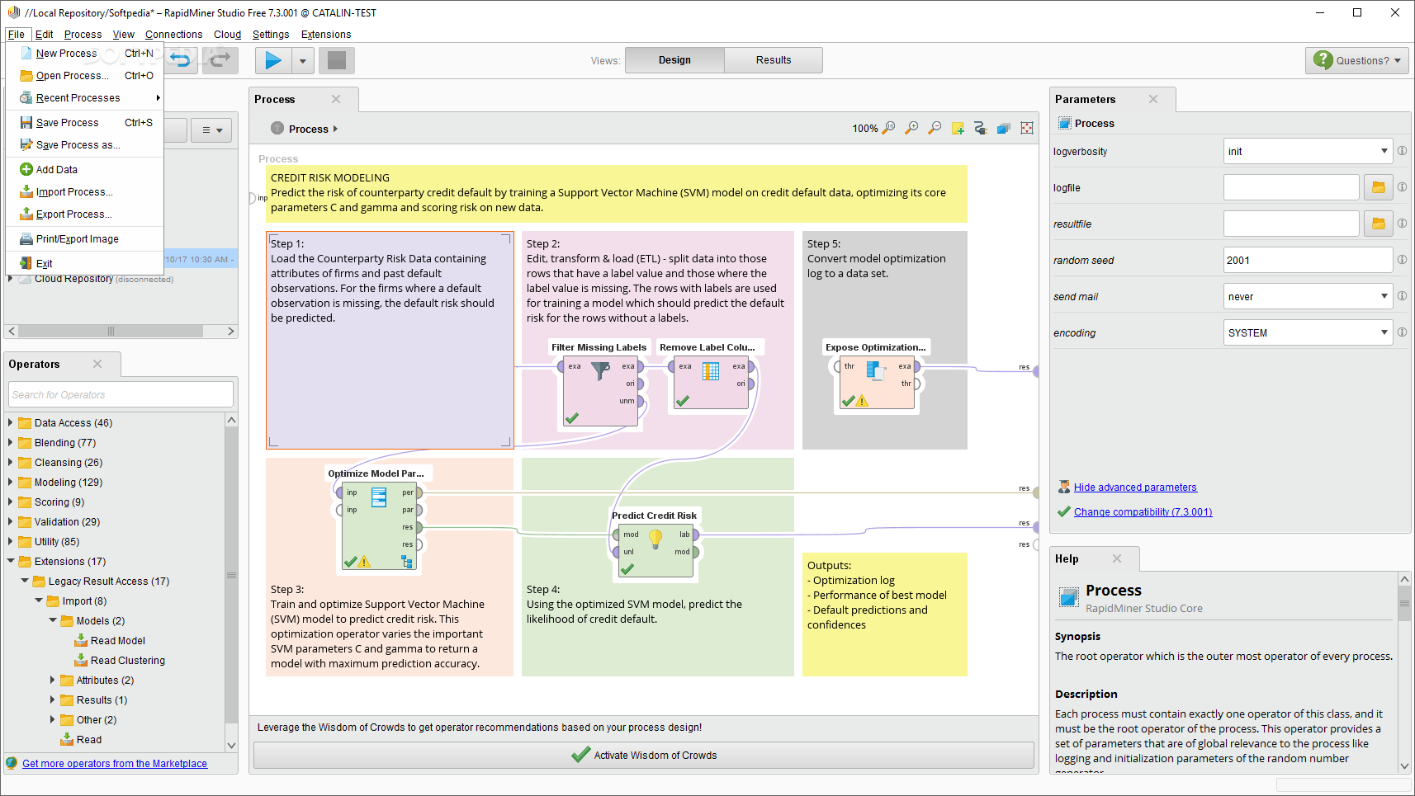Image resolution: width=1415 pixels, height=796 pixels.
Task: Click Hide advanced parameters link
Action: pyautogui.click(x=1135, y=487)
